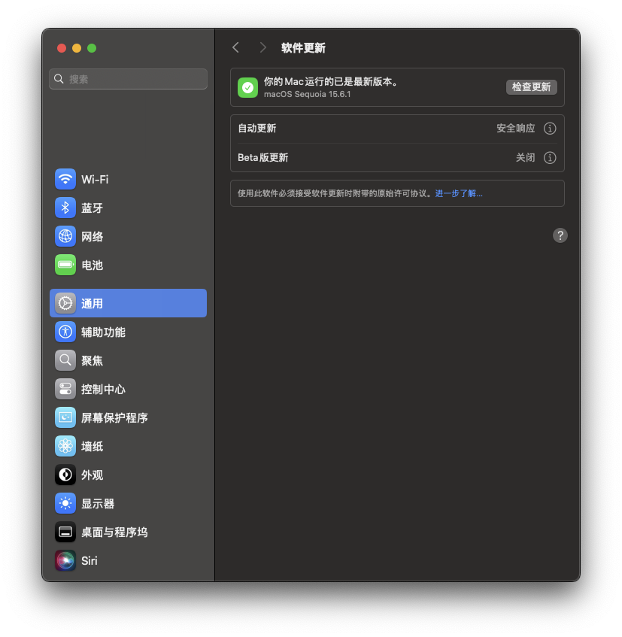
Task: Click the 安全响应 value text
Action: pos(515,129)
